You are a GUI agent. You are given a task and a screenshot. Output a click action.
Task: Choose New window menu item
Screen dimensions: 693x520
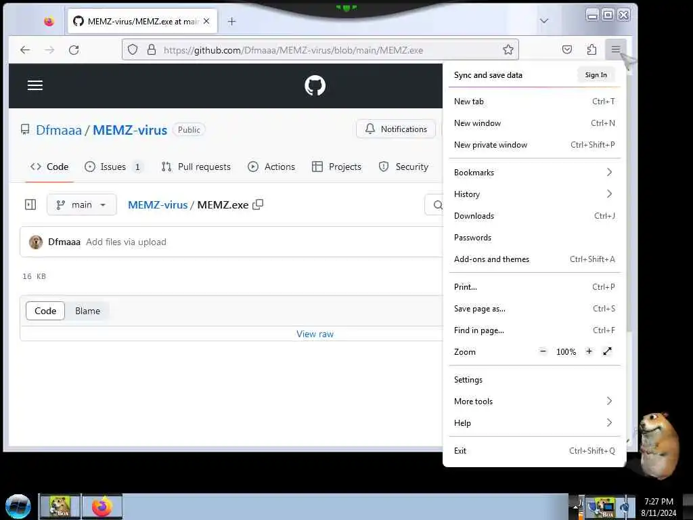tap(535, 123)
